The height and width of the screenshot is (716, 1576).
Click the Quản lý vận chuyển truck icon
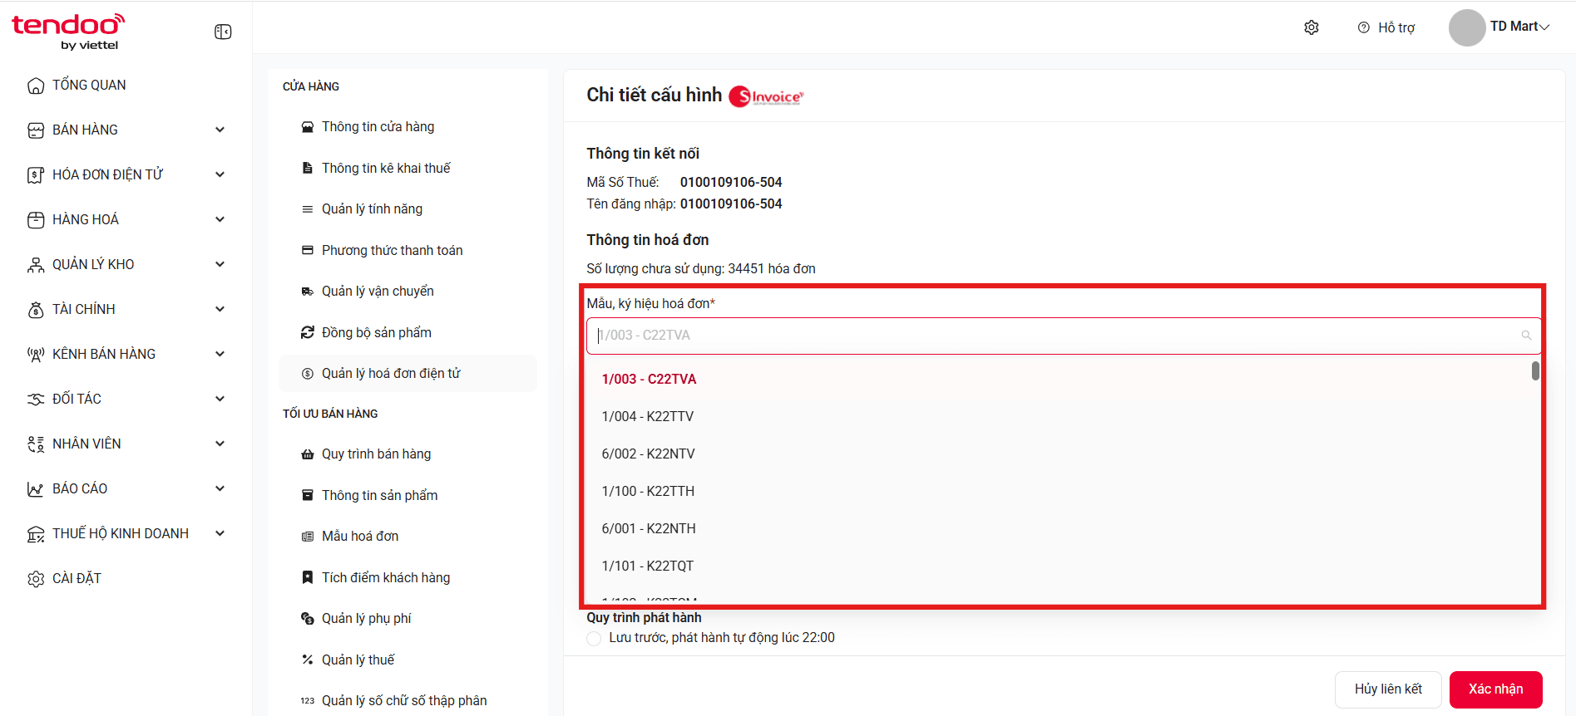tap(308, 292)
